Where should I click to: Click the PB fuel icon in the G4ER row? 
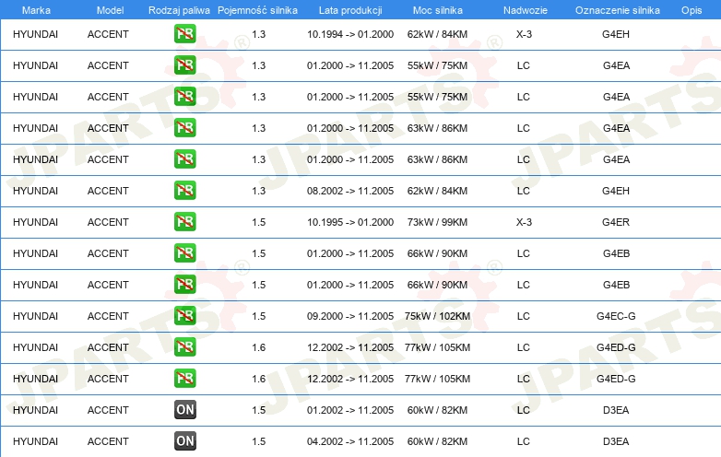point(184,222)
